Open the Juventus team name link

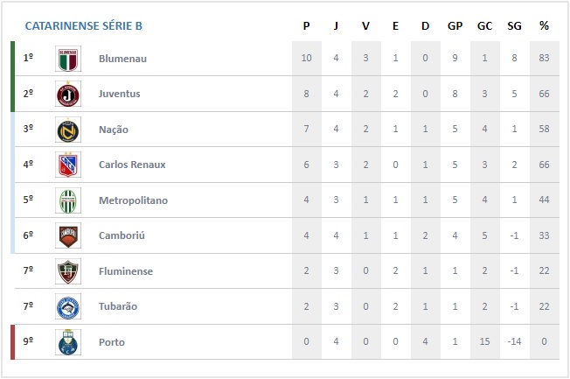pos(119,94)
